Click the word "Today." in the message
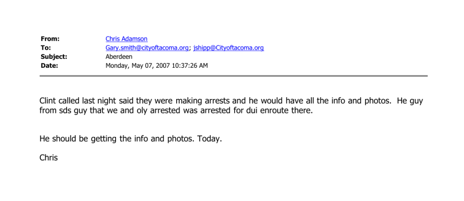The image size is (464, 201). (x=210, y=139)
